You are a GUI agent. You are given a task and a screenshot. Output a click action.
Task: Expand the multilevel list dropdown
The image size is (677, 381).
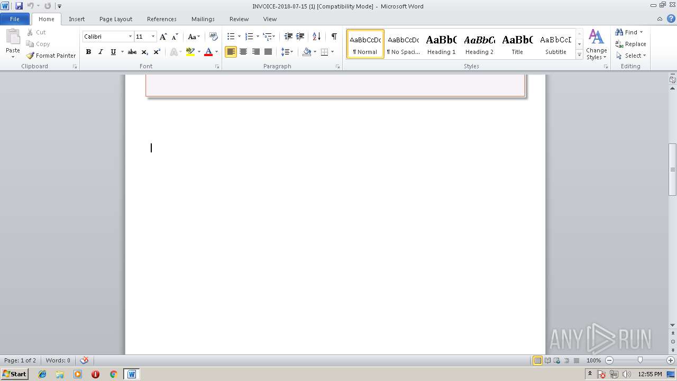coord(273,37)
